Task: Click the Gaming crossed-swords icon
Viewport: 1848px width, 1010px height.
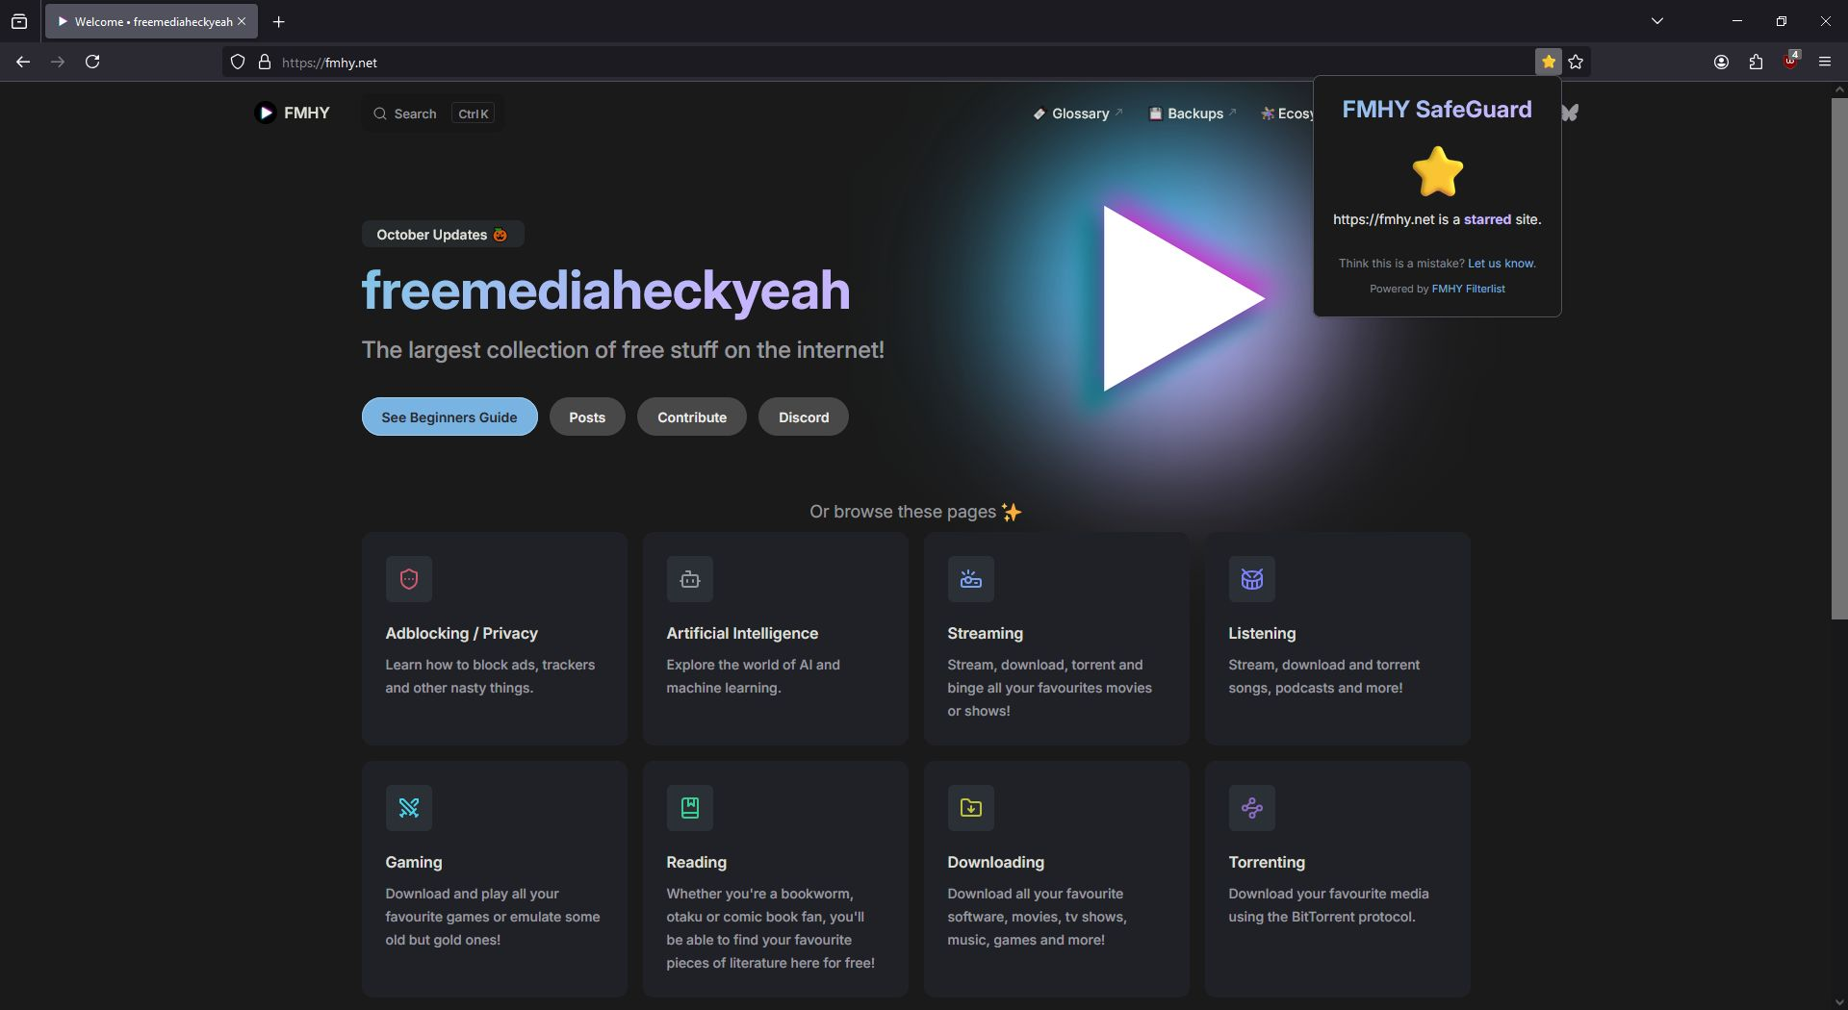Action: click(409, 808)
